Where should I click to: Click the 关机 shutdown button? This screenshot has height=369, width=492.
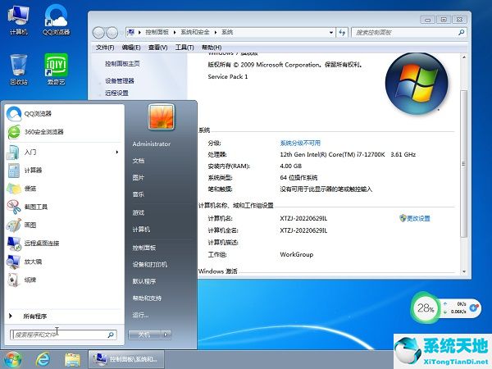(143, 335)
